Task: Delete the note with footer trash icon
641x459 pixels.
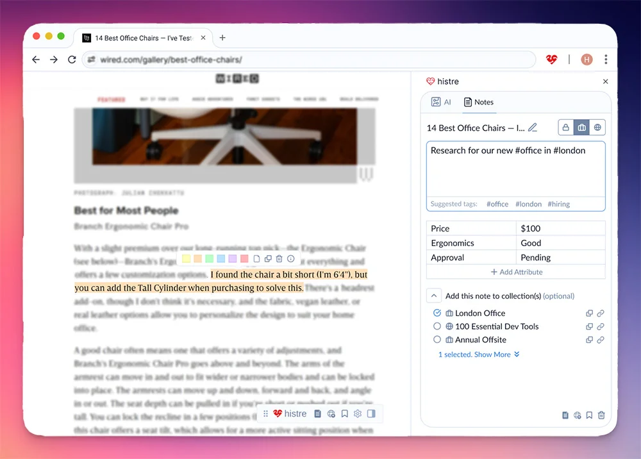Action: click(601, 415)
